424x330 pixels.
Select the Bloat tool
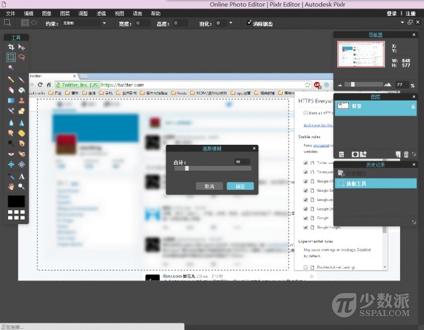point(11,164)
